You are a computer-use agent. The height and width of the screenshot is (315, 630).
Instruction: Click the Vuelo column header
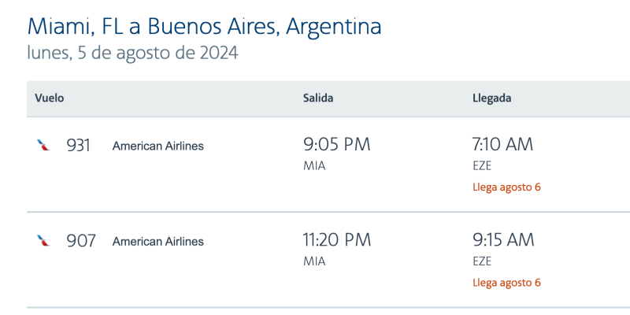[x=49, y=98]
